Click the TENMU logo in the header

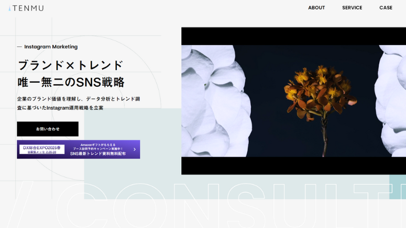[x=26, y=8]
